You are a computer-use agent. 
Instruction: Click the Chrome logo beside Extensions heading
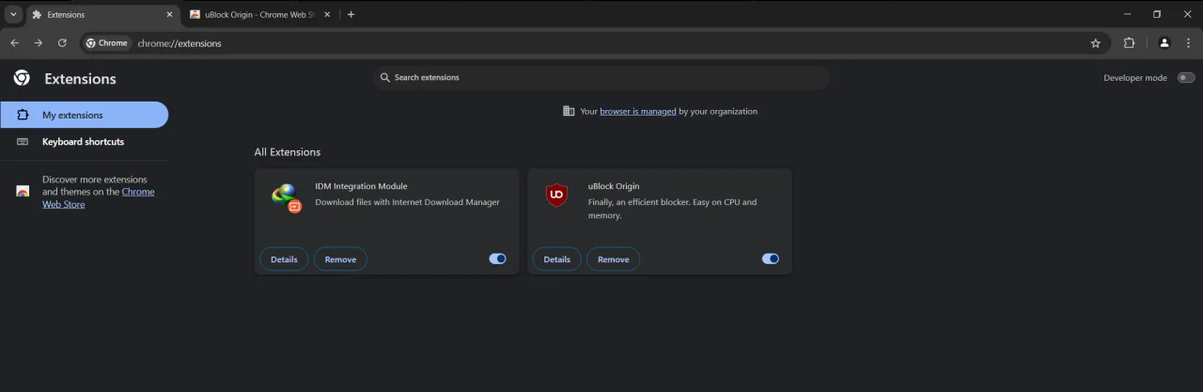[22, 78]
